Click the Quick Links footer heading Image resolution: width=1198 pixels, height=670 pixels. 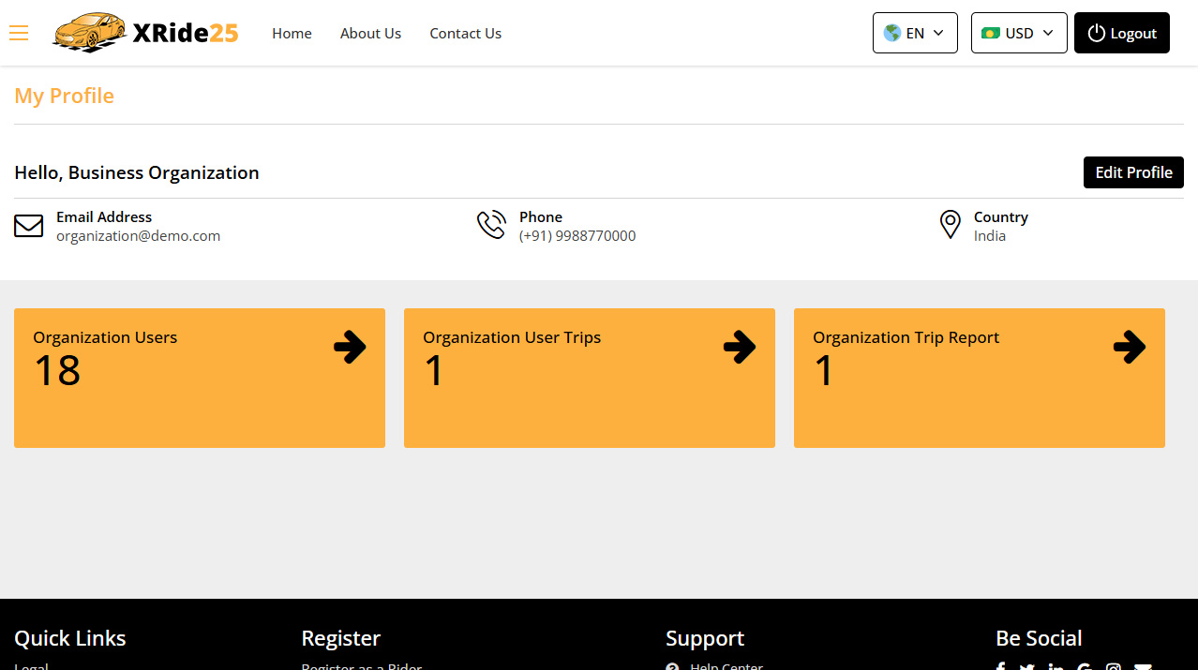click(x=70, y=638)
